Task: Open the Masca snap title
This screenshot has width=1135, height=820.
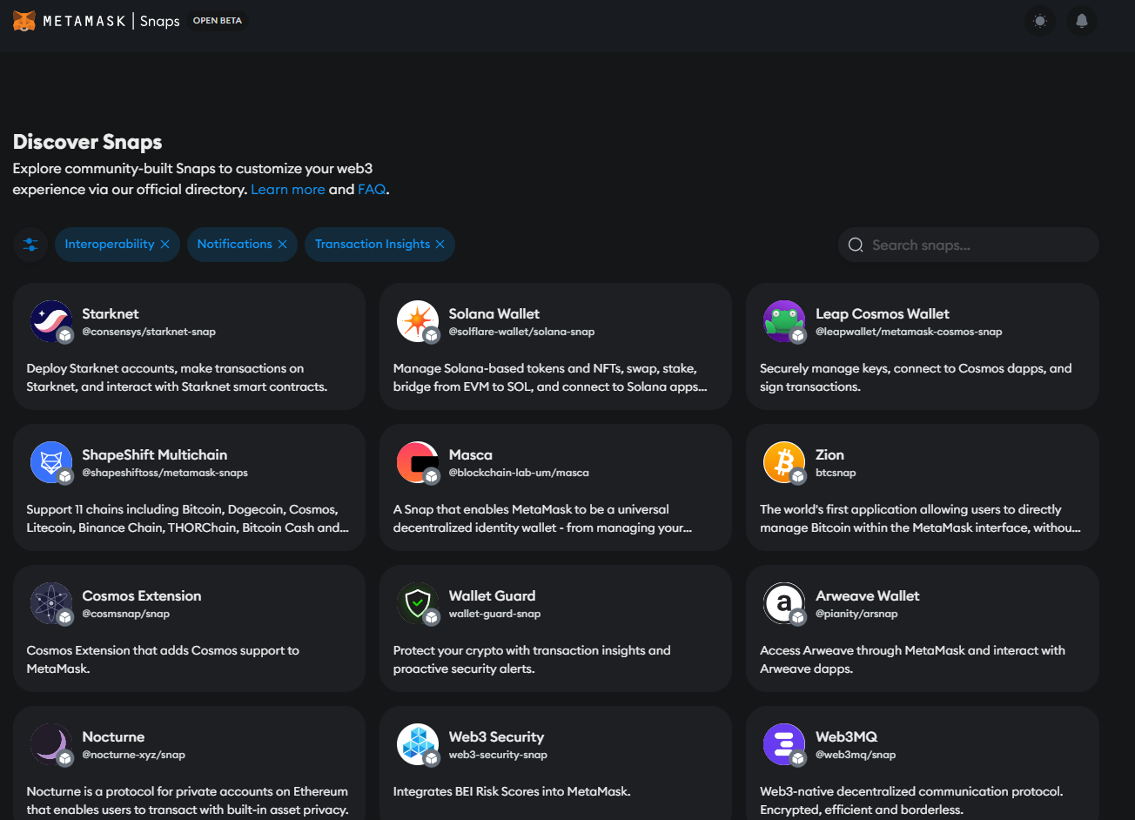Action: tap(471, 455)
